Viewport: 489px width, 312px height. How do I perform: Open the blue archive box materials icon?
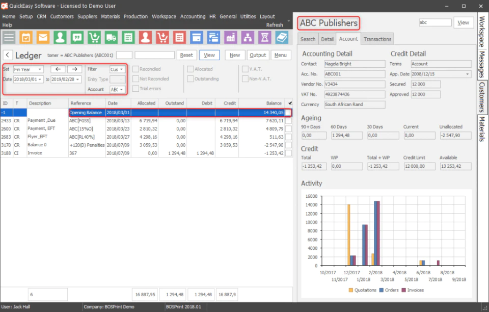click(x=197, y=37)
